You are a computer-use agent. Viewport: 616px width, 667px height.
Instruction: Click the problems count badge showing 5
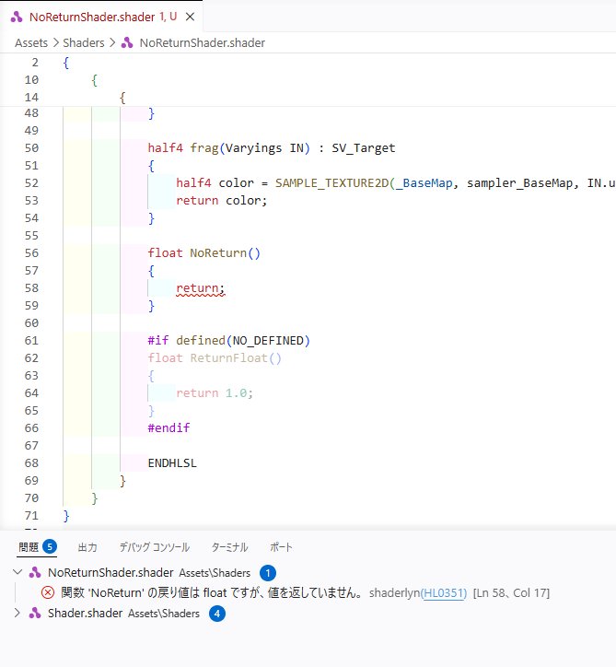(50, 546)
